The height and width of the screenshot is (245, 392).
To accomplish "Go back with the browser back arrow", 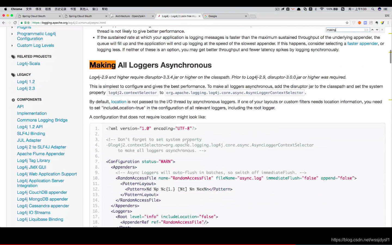I will pos(4,23).
